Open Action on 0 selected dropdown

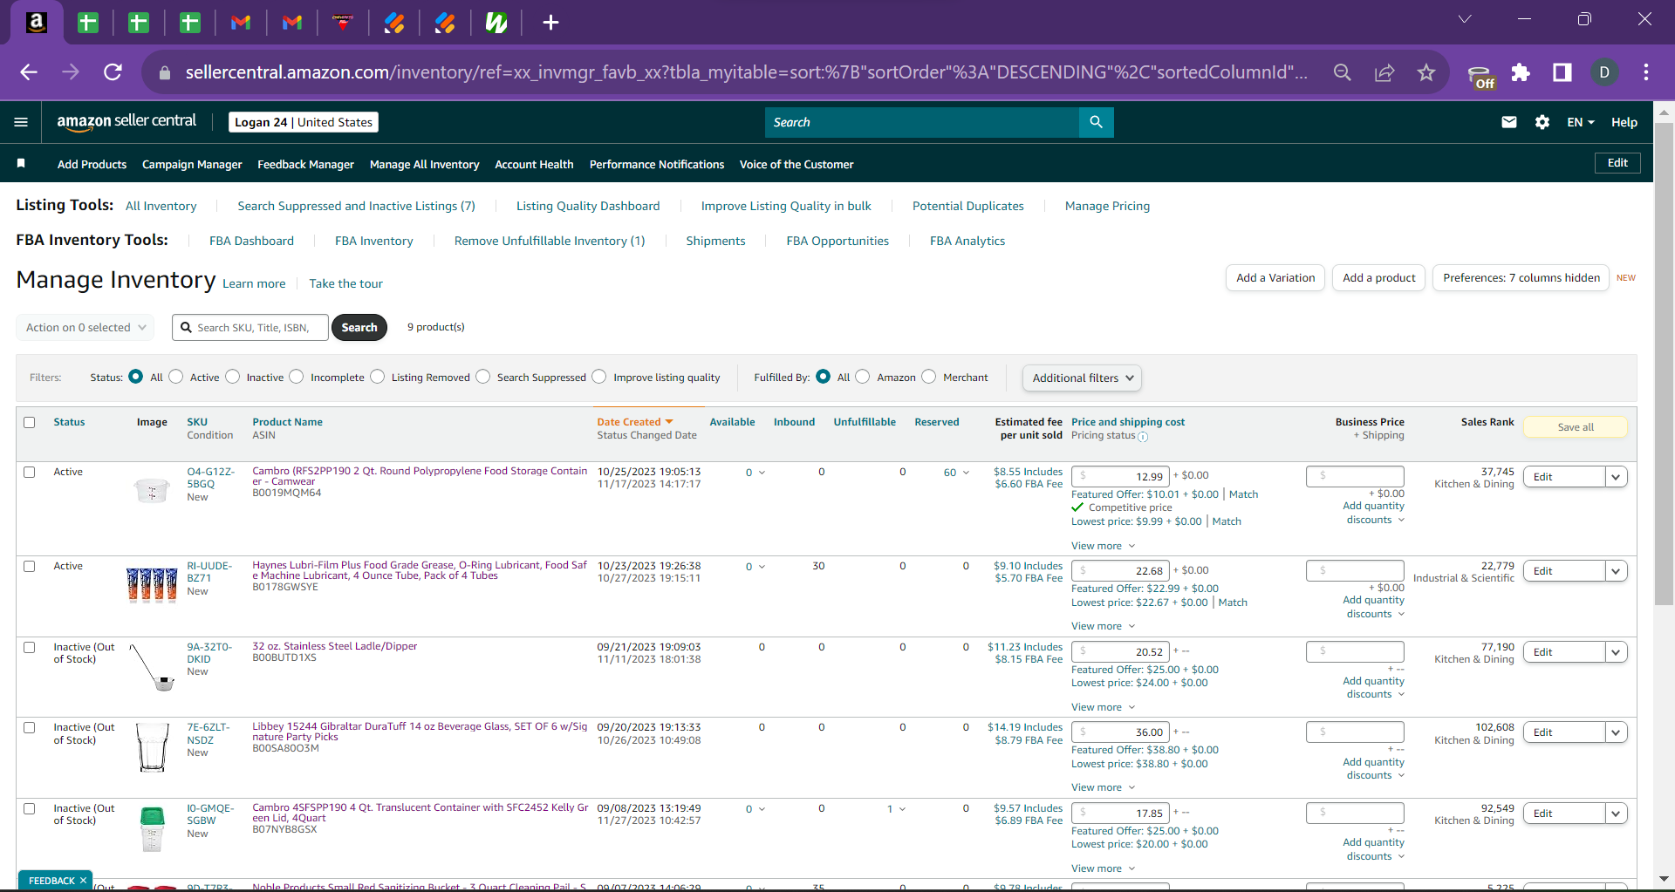[85, 328]
